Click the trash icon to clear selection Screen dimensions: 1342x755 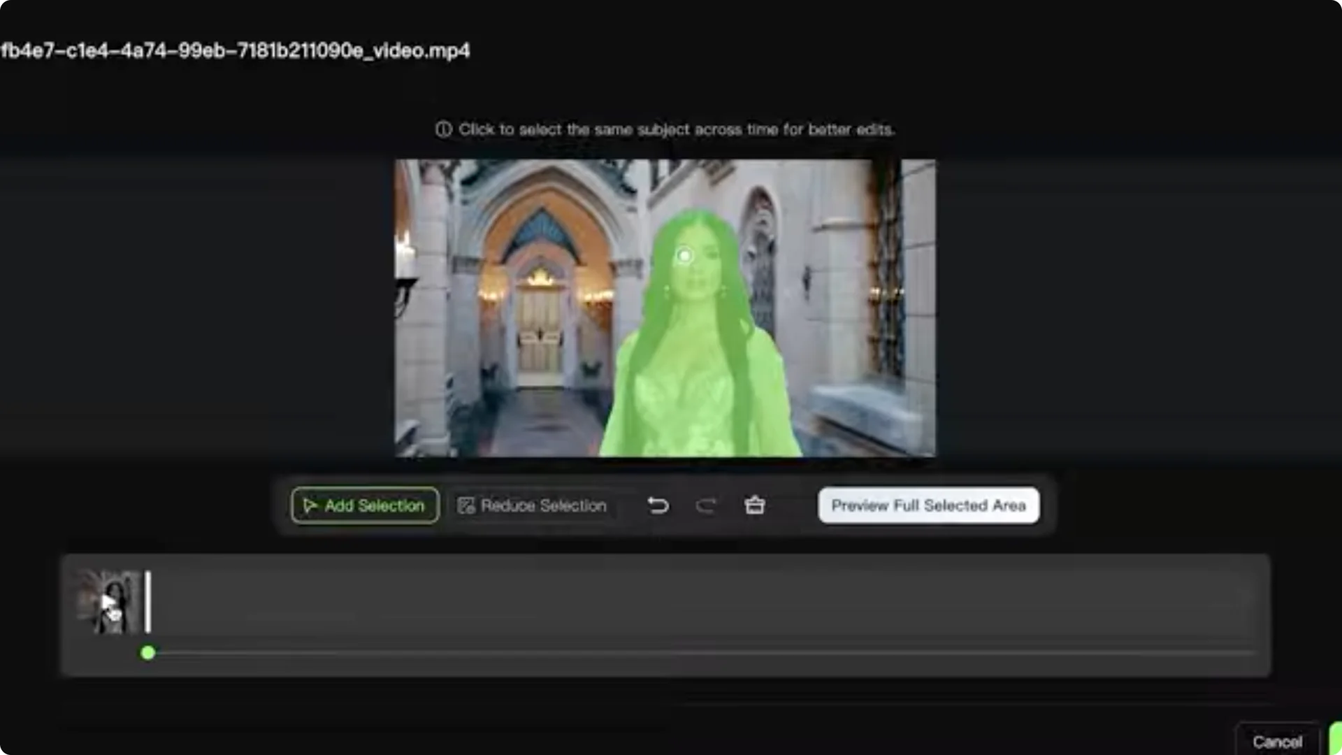tap(755, 505)
